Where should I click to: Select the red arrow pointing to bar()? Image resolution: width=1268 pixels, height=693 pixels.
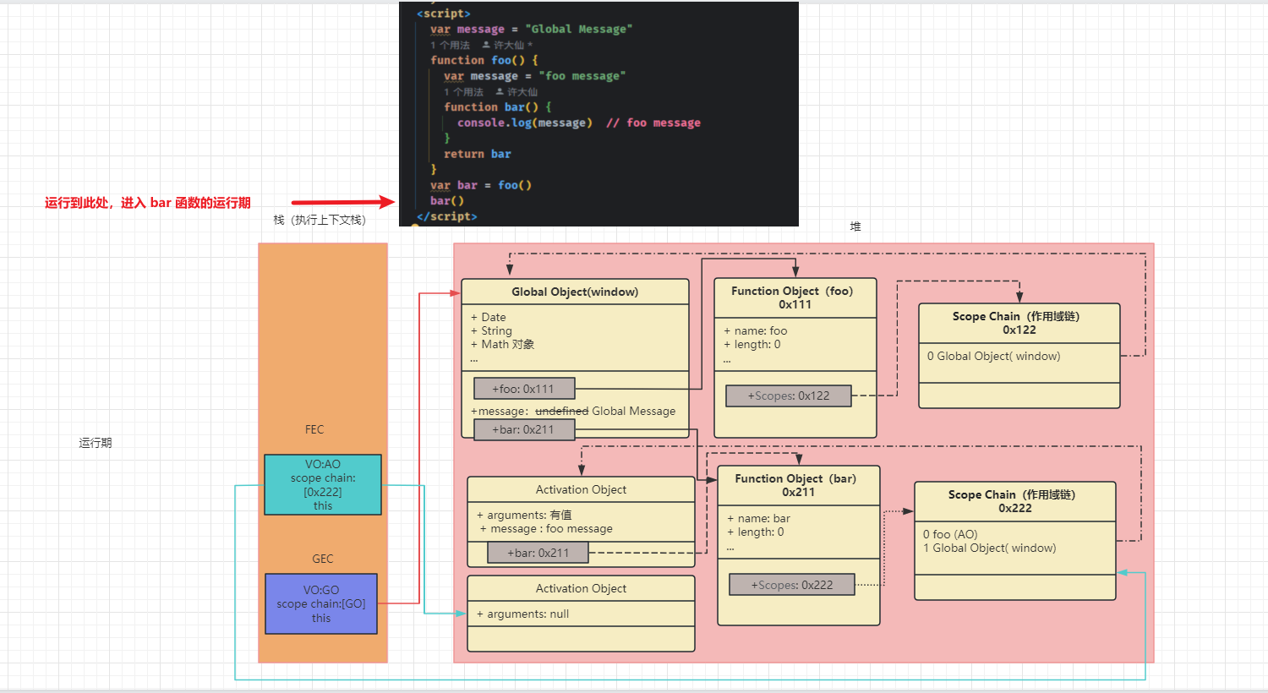[x=342, y=202]
